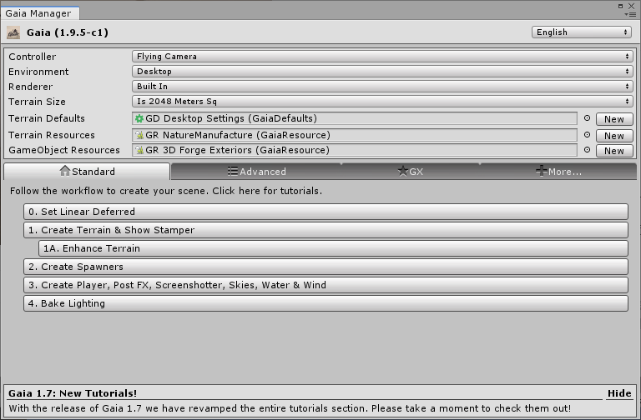Click the workflow tutorials link text
Image resolution: width=641 pixels, height=420 pixels.
(166, 191)
